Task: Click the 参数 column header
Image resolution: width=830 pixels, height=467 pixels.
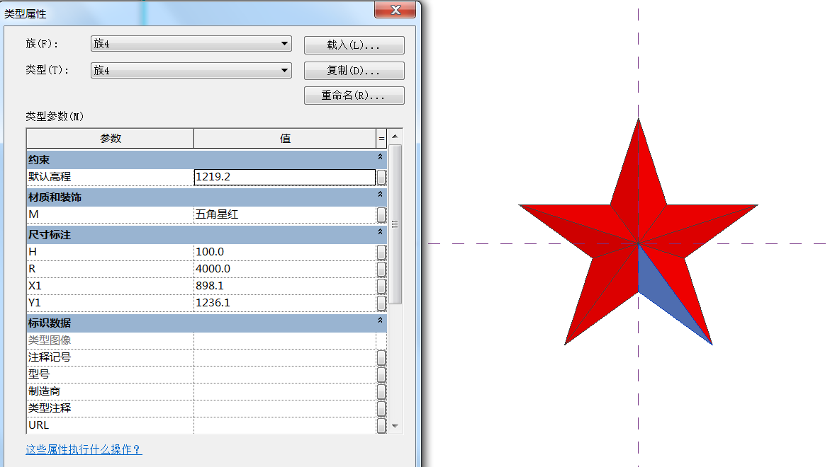Action: (110, 139)
